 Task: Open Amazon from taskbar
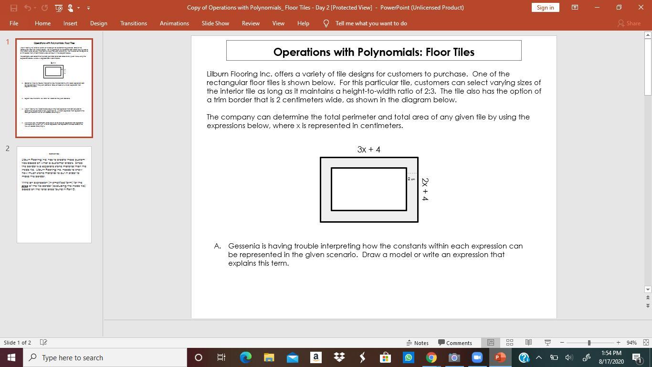[315, 357]
